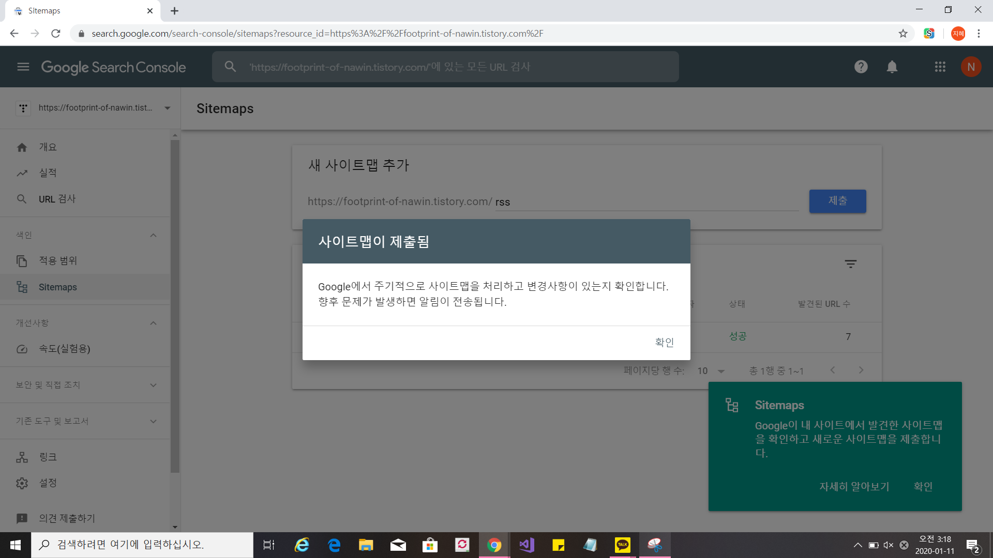Click the green S browser extension icon
The image size is (993, 558).
pos(929,34)
